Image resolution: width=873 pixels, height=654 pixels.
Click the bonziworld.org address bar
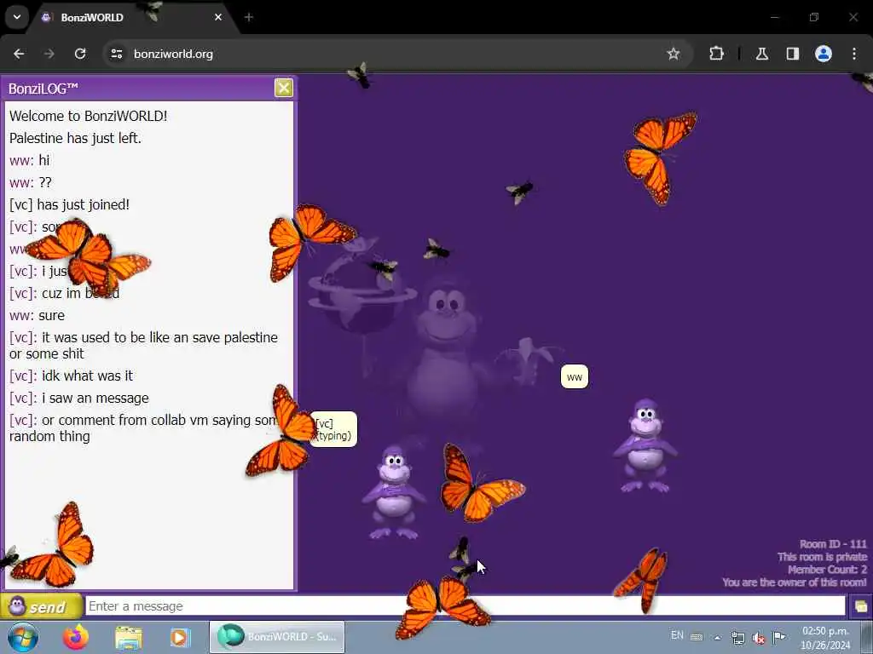(390, 54)
